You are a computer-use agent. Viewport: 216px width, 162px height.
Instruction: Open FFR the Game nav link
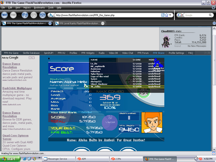pyautogui.click(x=11, y=53)
